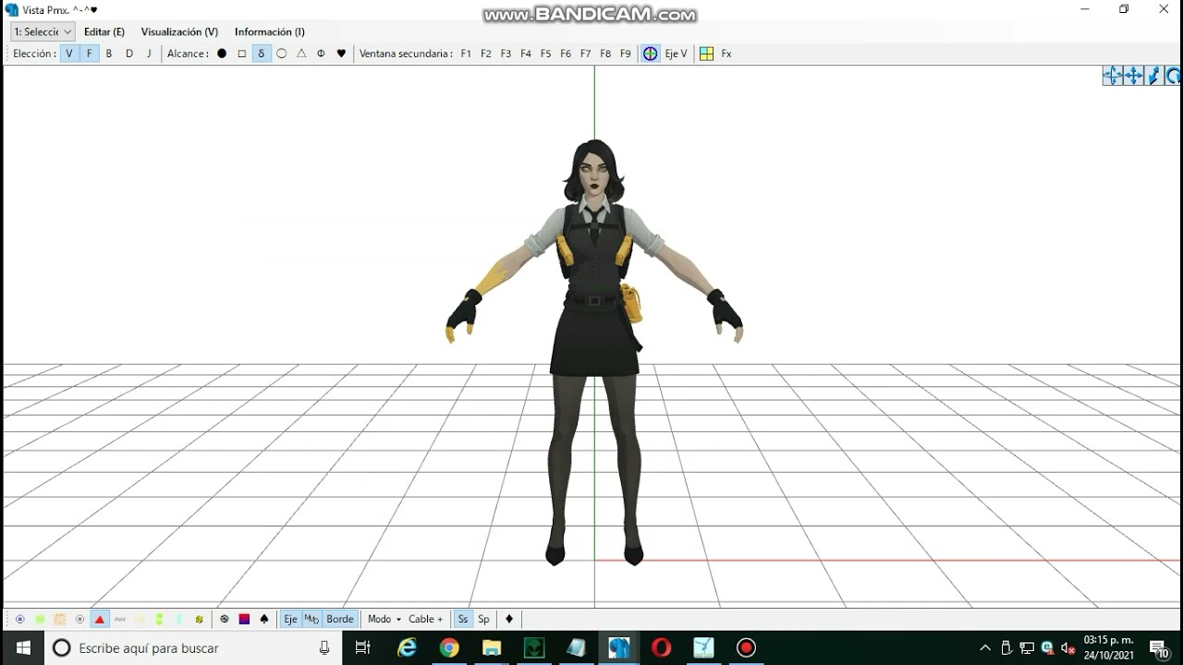
Task: Toggle the axis compass icon
Action: (x=651, y=54)
